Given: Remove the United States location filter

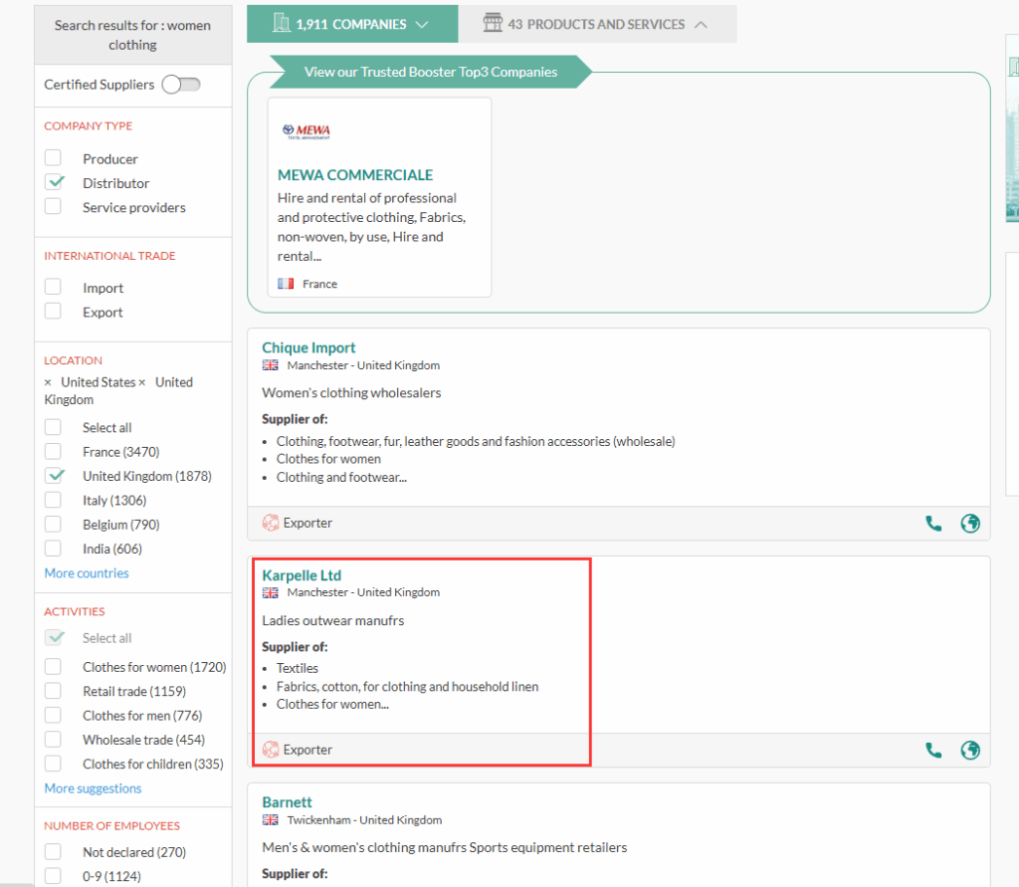Looking at the screenshot, I should 48,382.
